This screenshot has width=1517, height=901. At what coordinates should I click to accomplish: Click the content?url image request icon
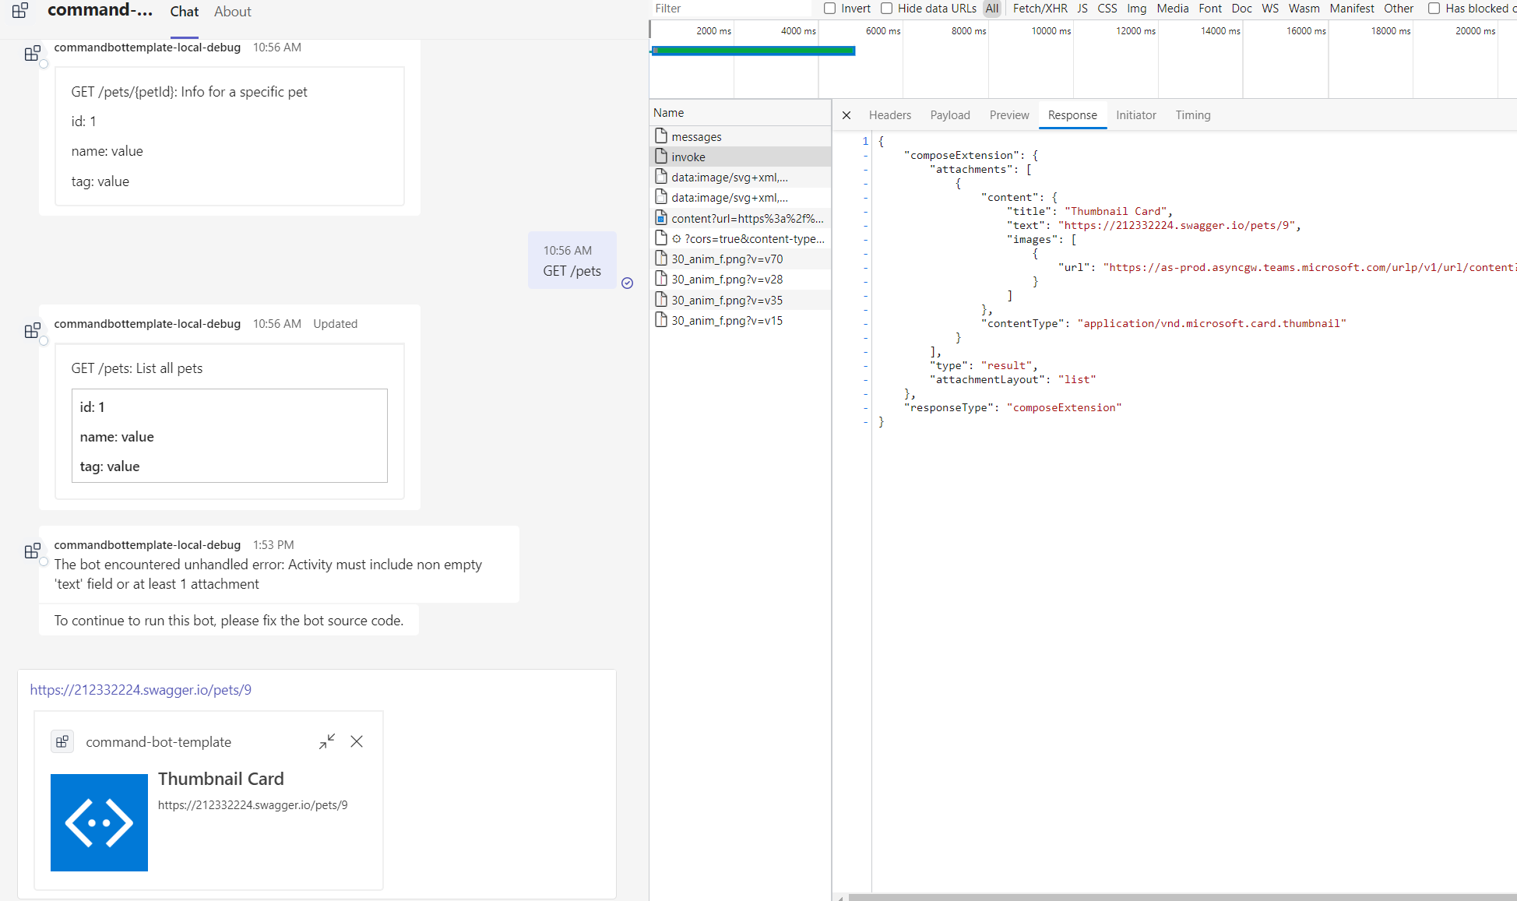point(661,218)
